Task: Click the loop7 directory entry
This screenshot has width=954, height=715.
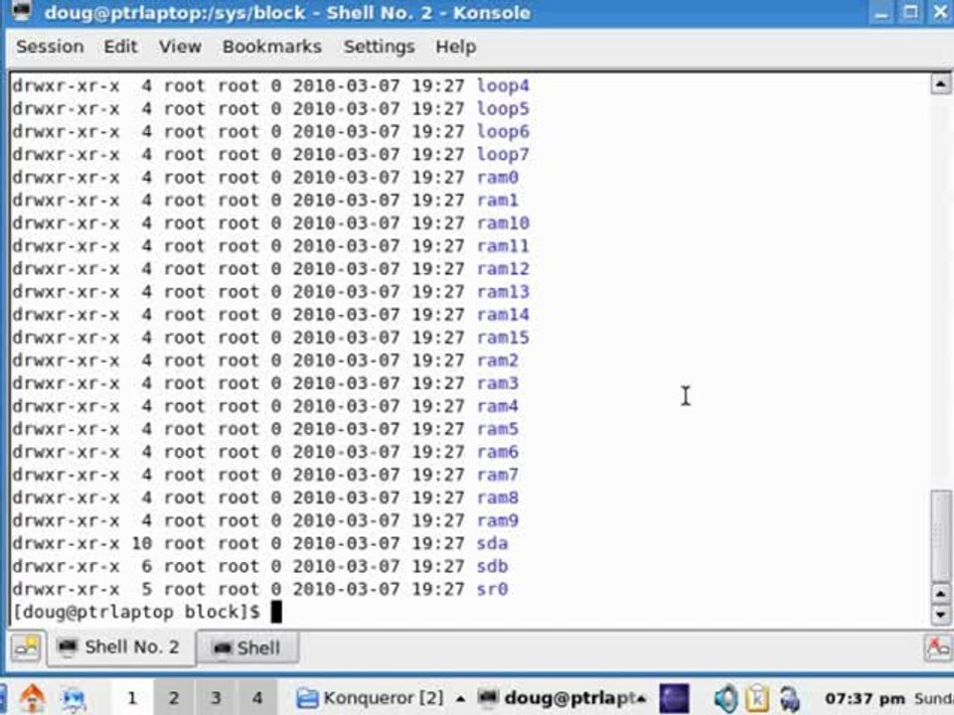Action: (x=503, y=155)
